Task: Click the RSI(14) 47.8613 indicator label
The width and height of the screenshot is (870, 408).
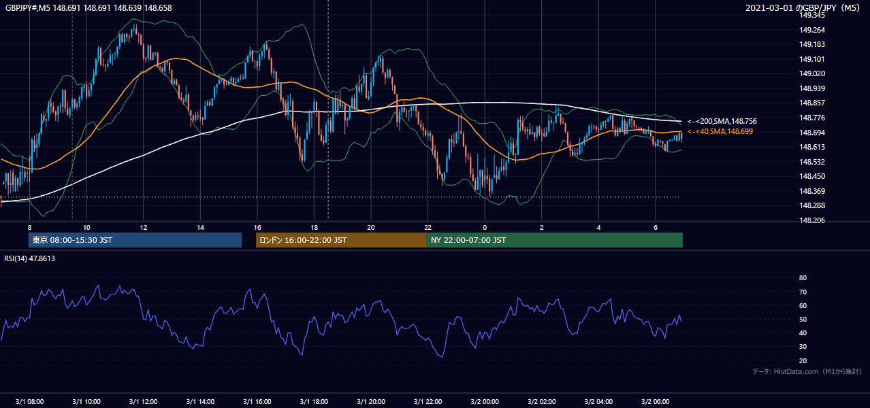Action: click(x=30, y=258)
